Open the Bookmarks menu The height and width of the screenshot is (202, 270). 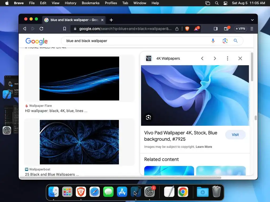tap(91, 3)
